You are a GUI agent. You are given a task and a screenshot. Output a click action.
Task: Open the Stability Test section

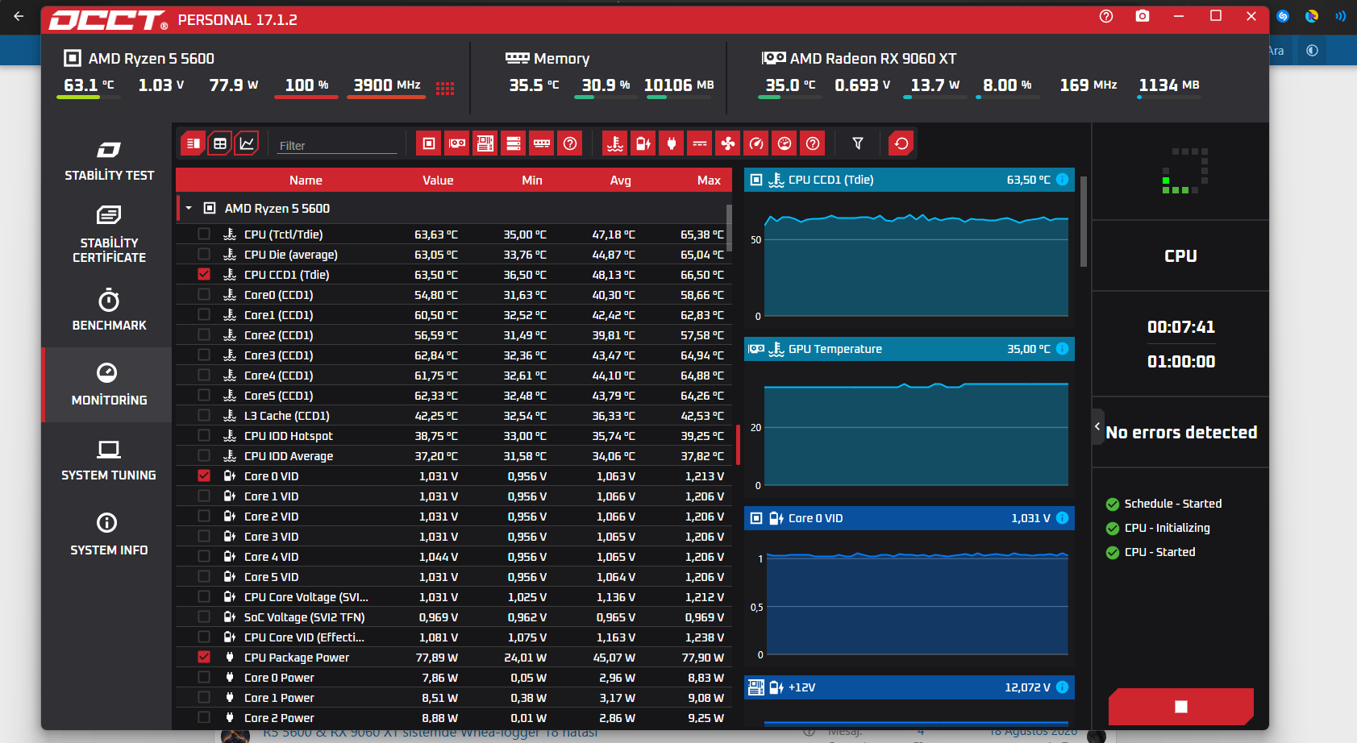point(109,161)
